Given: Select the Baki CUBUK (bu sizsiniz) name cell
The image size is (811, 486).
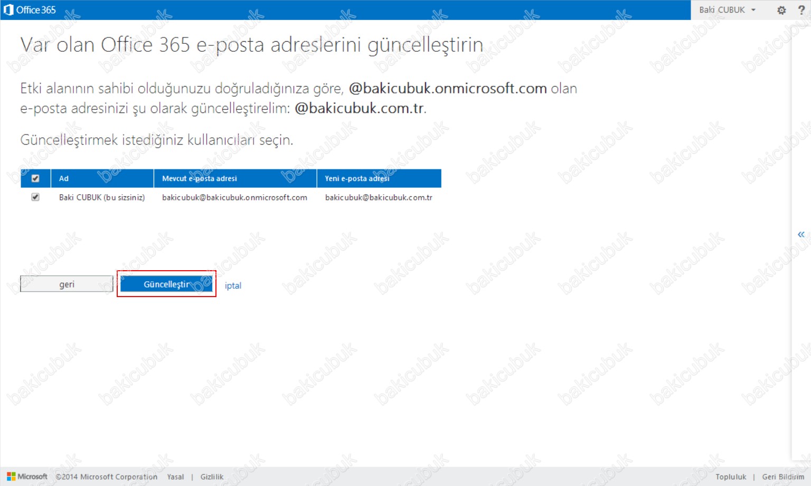Looking at the screenshot, I should (102, 197).
